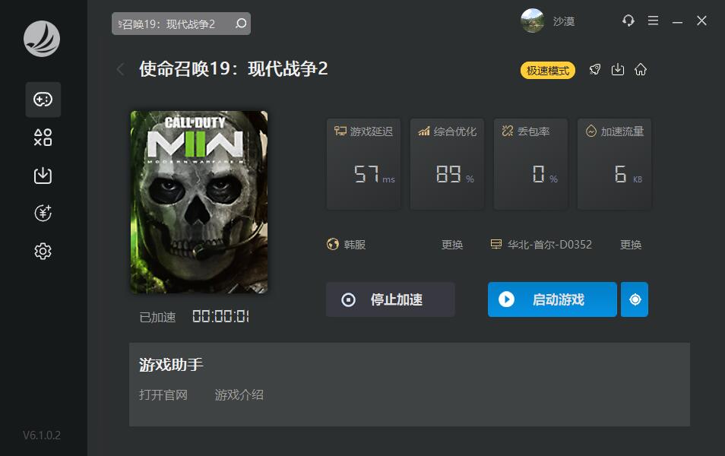Change node 华北-首尔-D0352 with 更换
Image resolution: width=725 pixels, height=456 pixels.
coord(631,245)
